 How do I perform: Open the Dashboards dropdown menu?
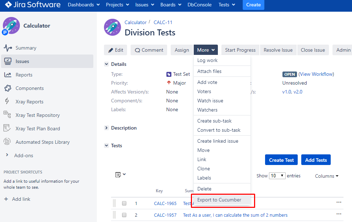coord(84,5)
